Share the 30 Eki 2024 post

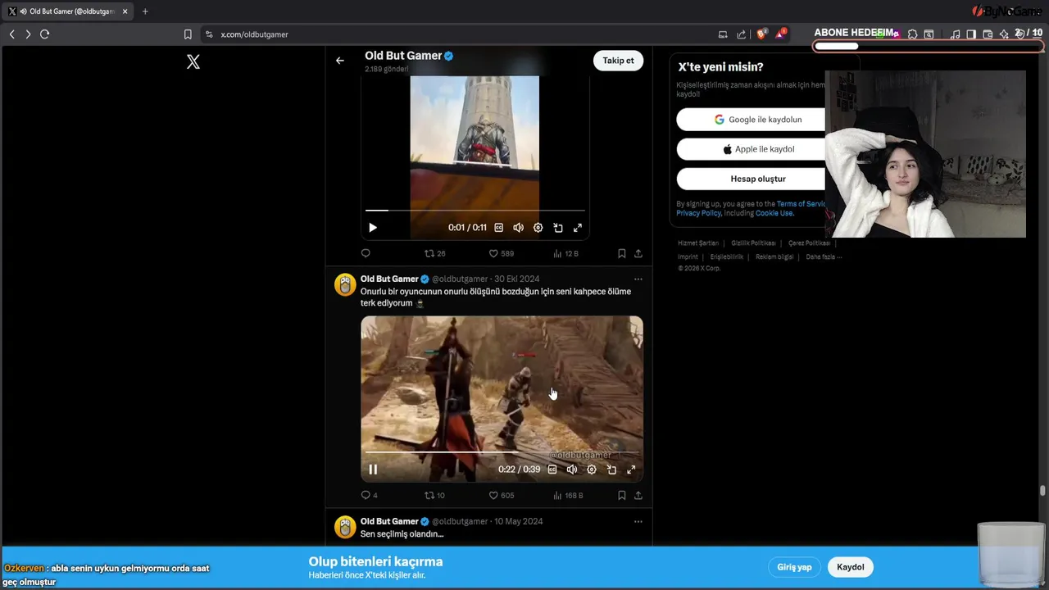click(638, 496)
